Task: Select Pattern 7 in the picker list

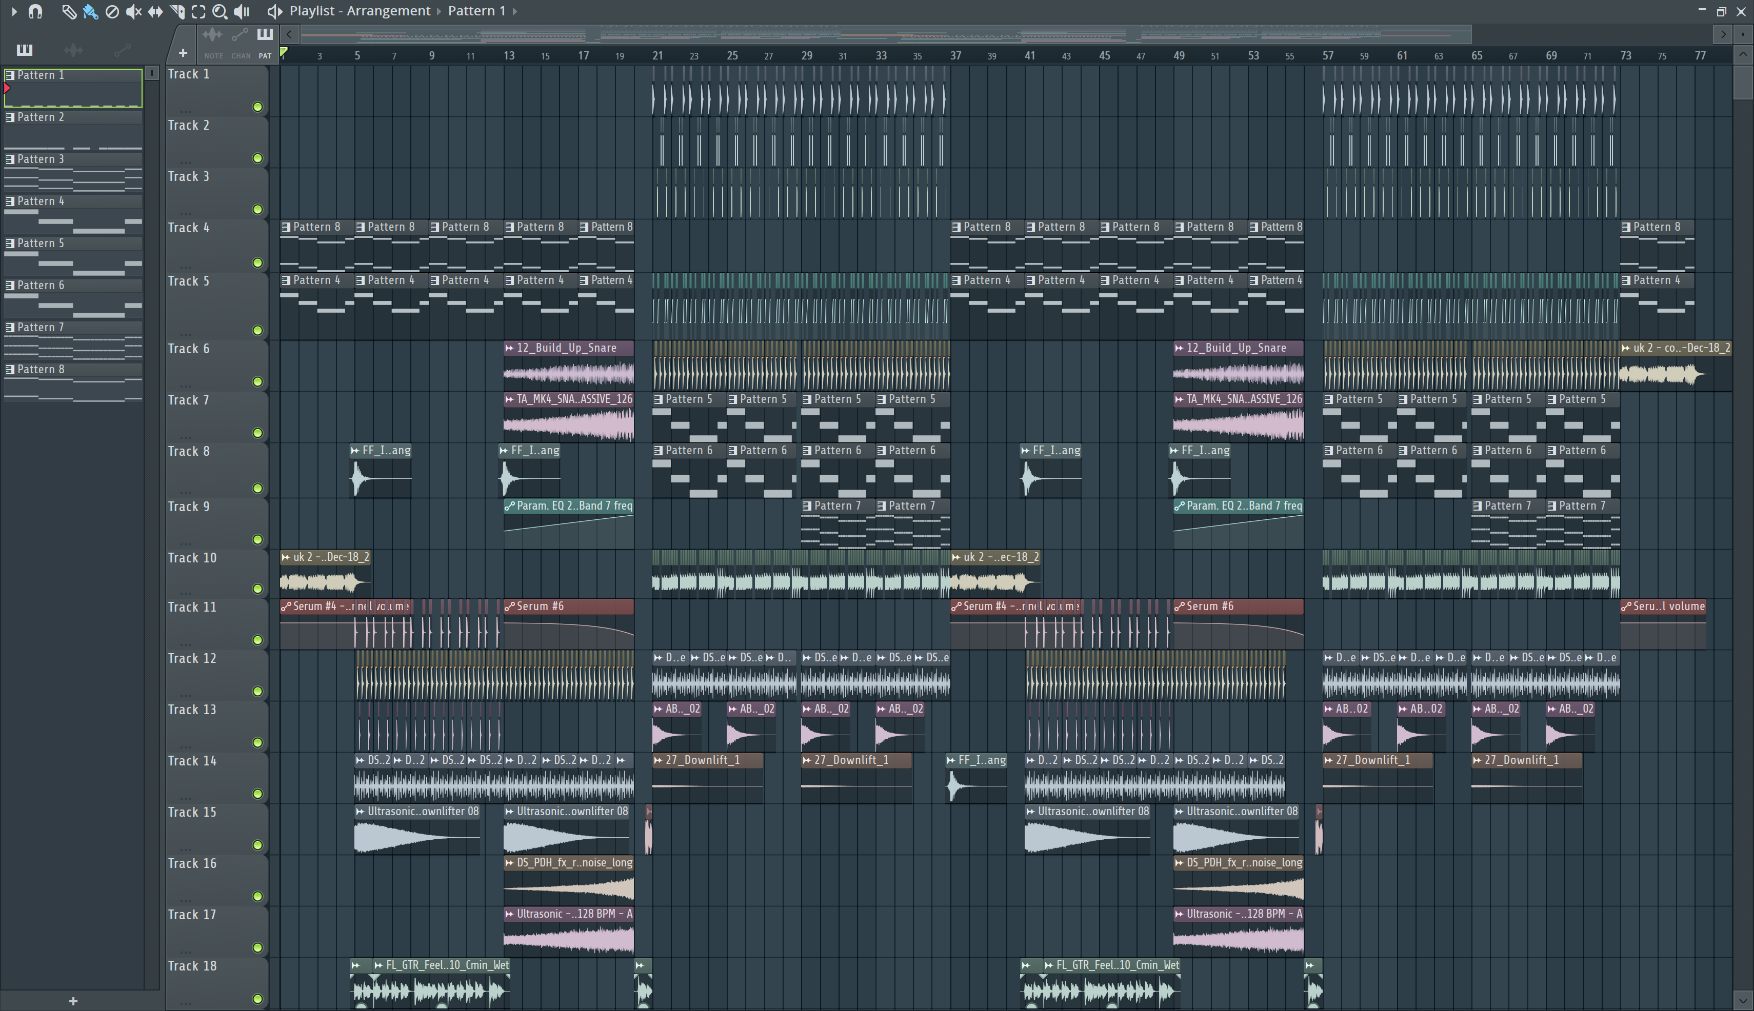Action: pyautogui.click(x=73, y=340)
